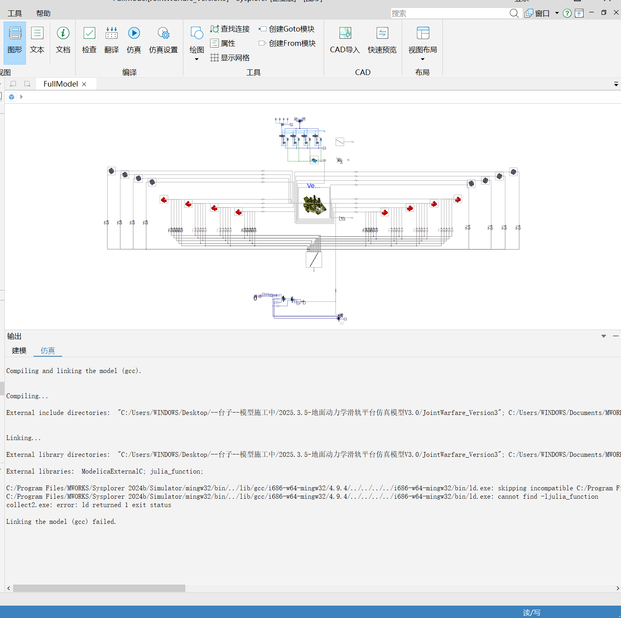Viewport: 621px width, 618px height.
Task: Open the 工具 menu
Action: (15, 13)
